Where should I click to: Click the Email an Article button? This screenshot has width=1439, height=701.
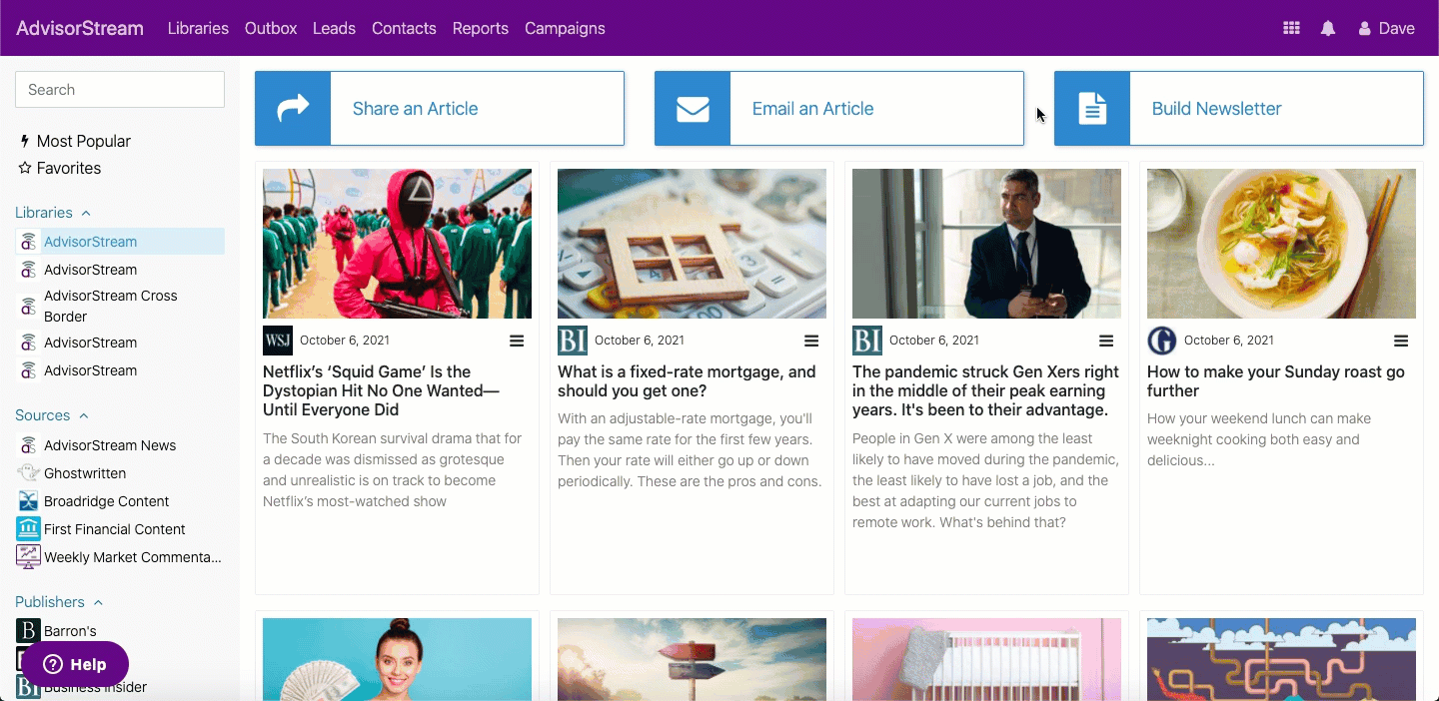[839, 108]
